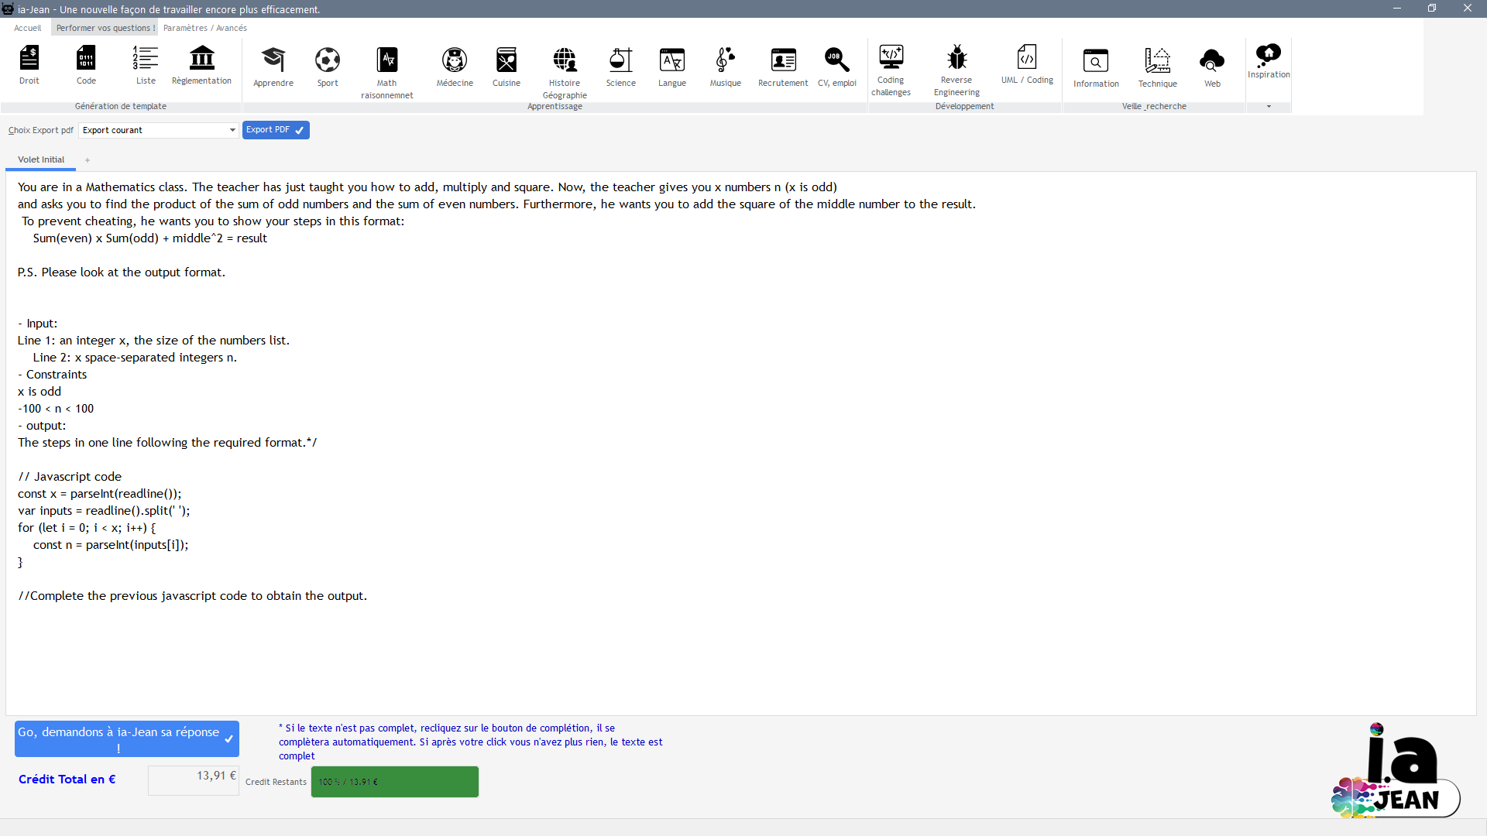Click the Crédit Total amount field
1487x836 pixels.
click(193, 779)
